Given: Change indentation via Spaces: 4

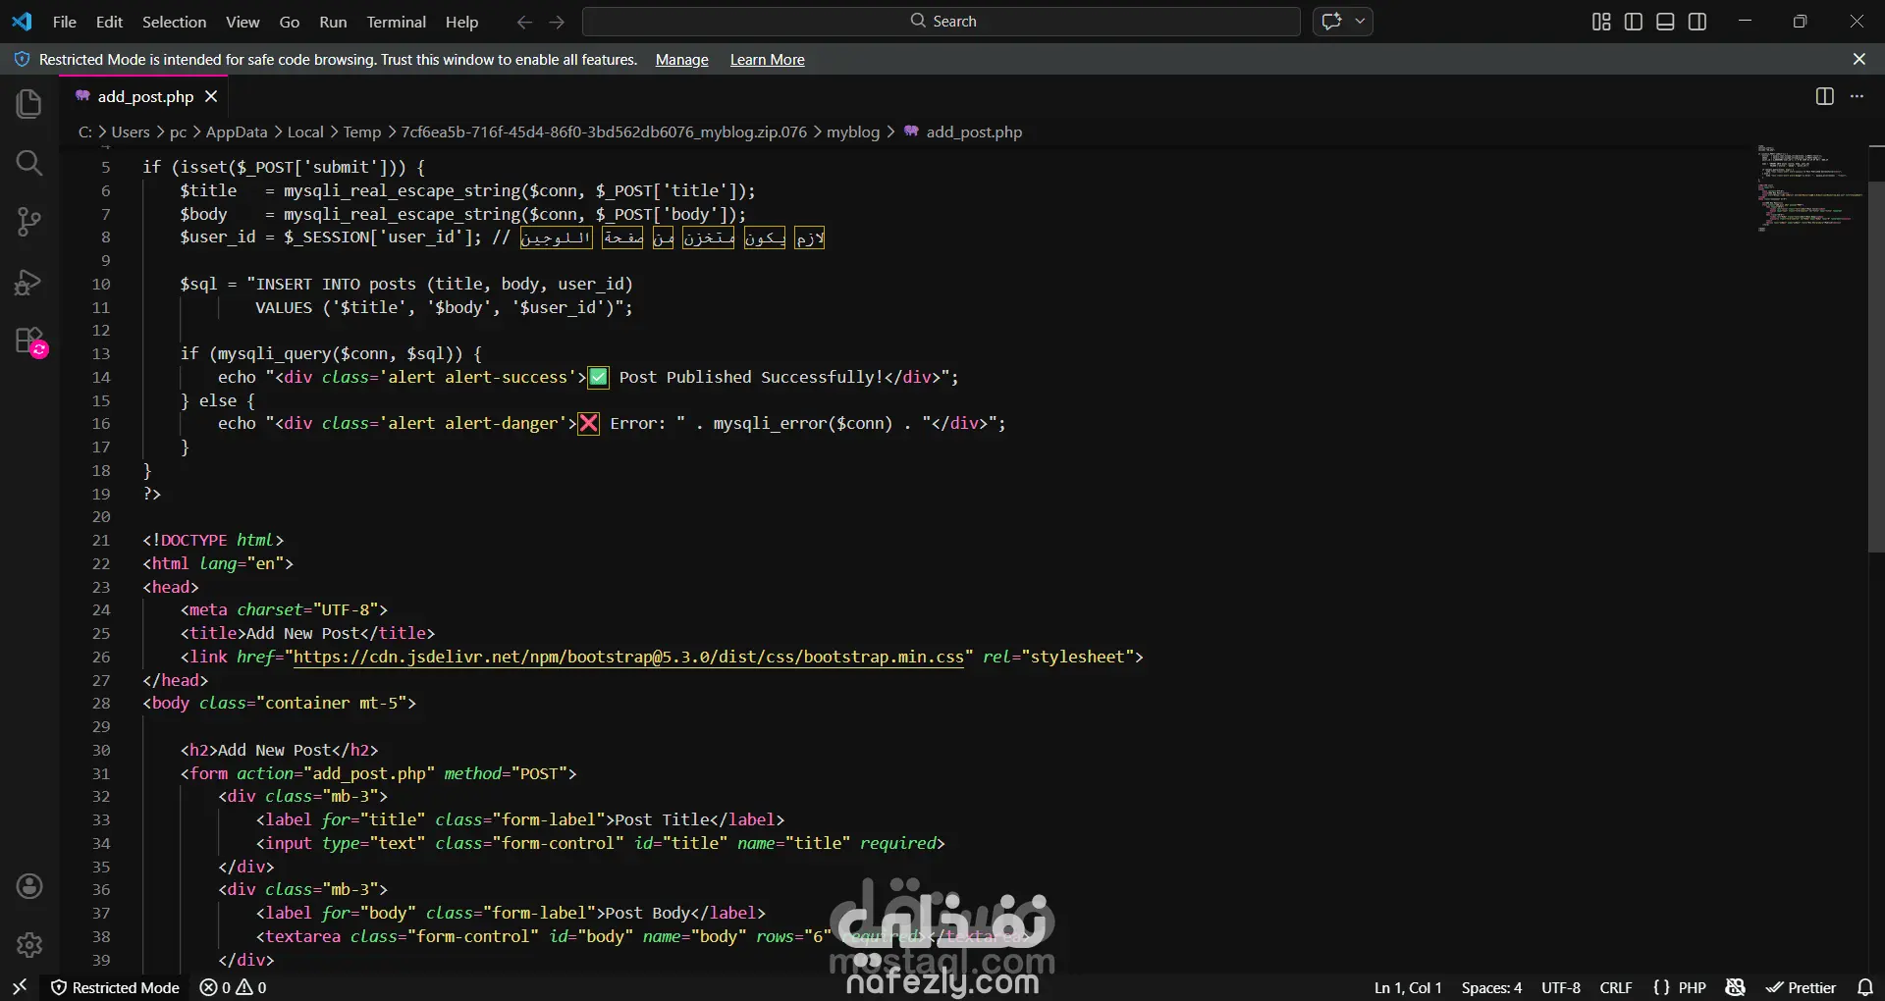Looking at the screenshot, I should coord(1491,987).
